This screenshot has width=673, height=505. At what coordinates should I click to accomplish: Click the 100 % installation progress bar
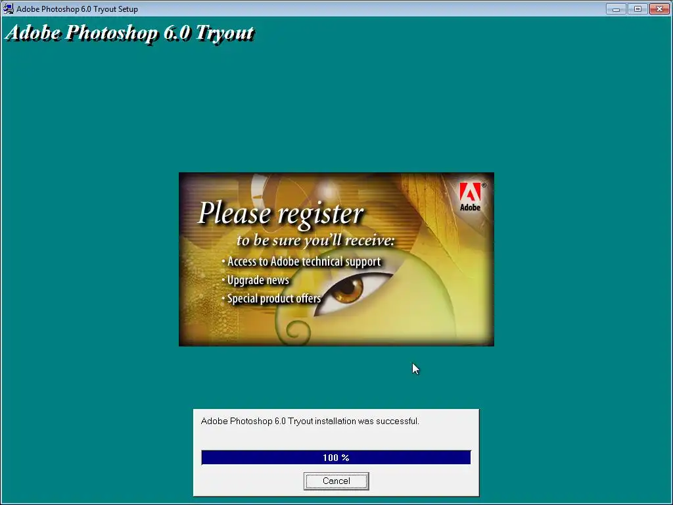[336, 458]
